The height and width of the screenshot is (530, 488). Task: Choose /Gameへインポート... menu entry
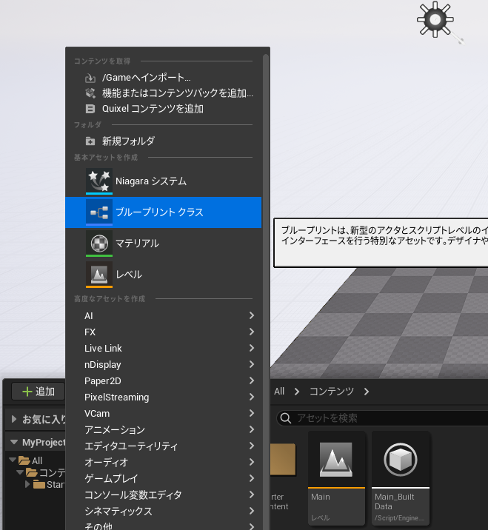coord(164,78)
